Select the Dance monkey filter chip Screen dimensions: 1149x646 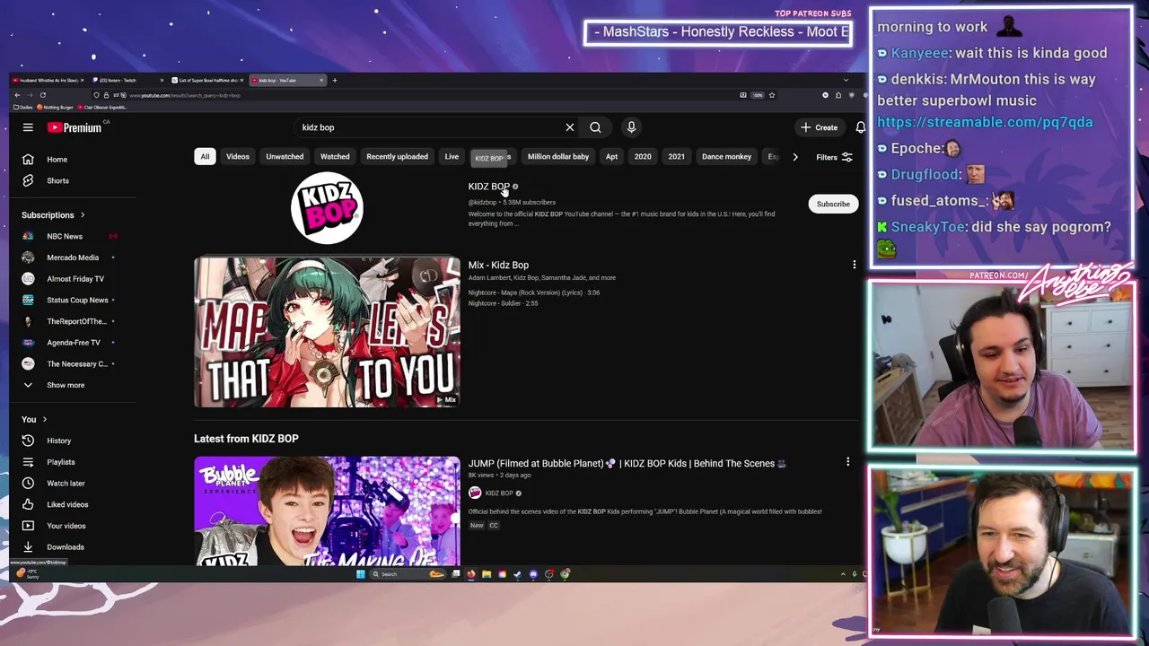726,157
